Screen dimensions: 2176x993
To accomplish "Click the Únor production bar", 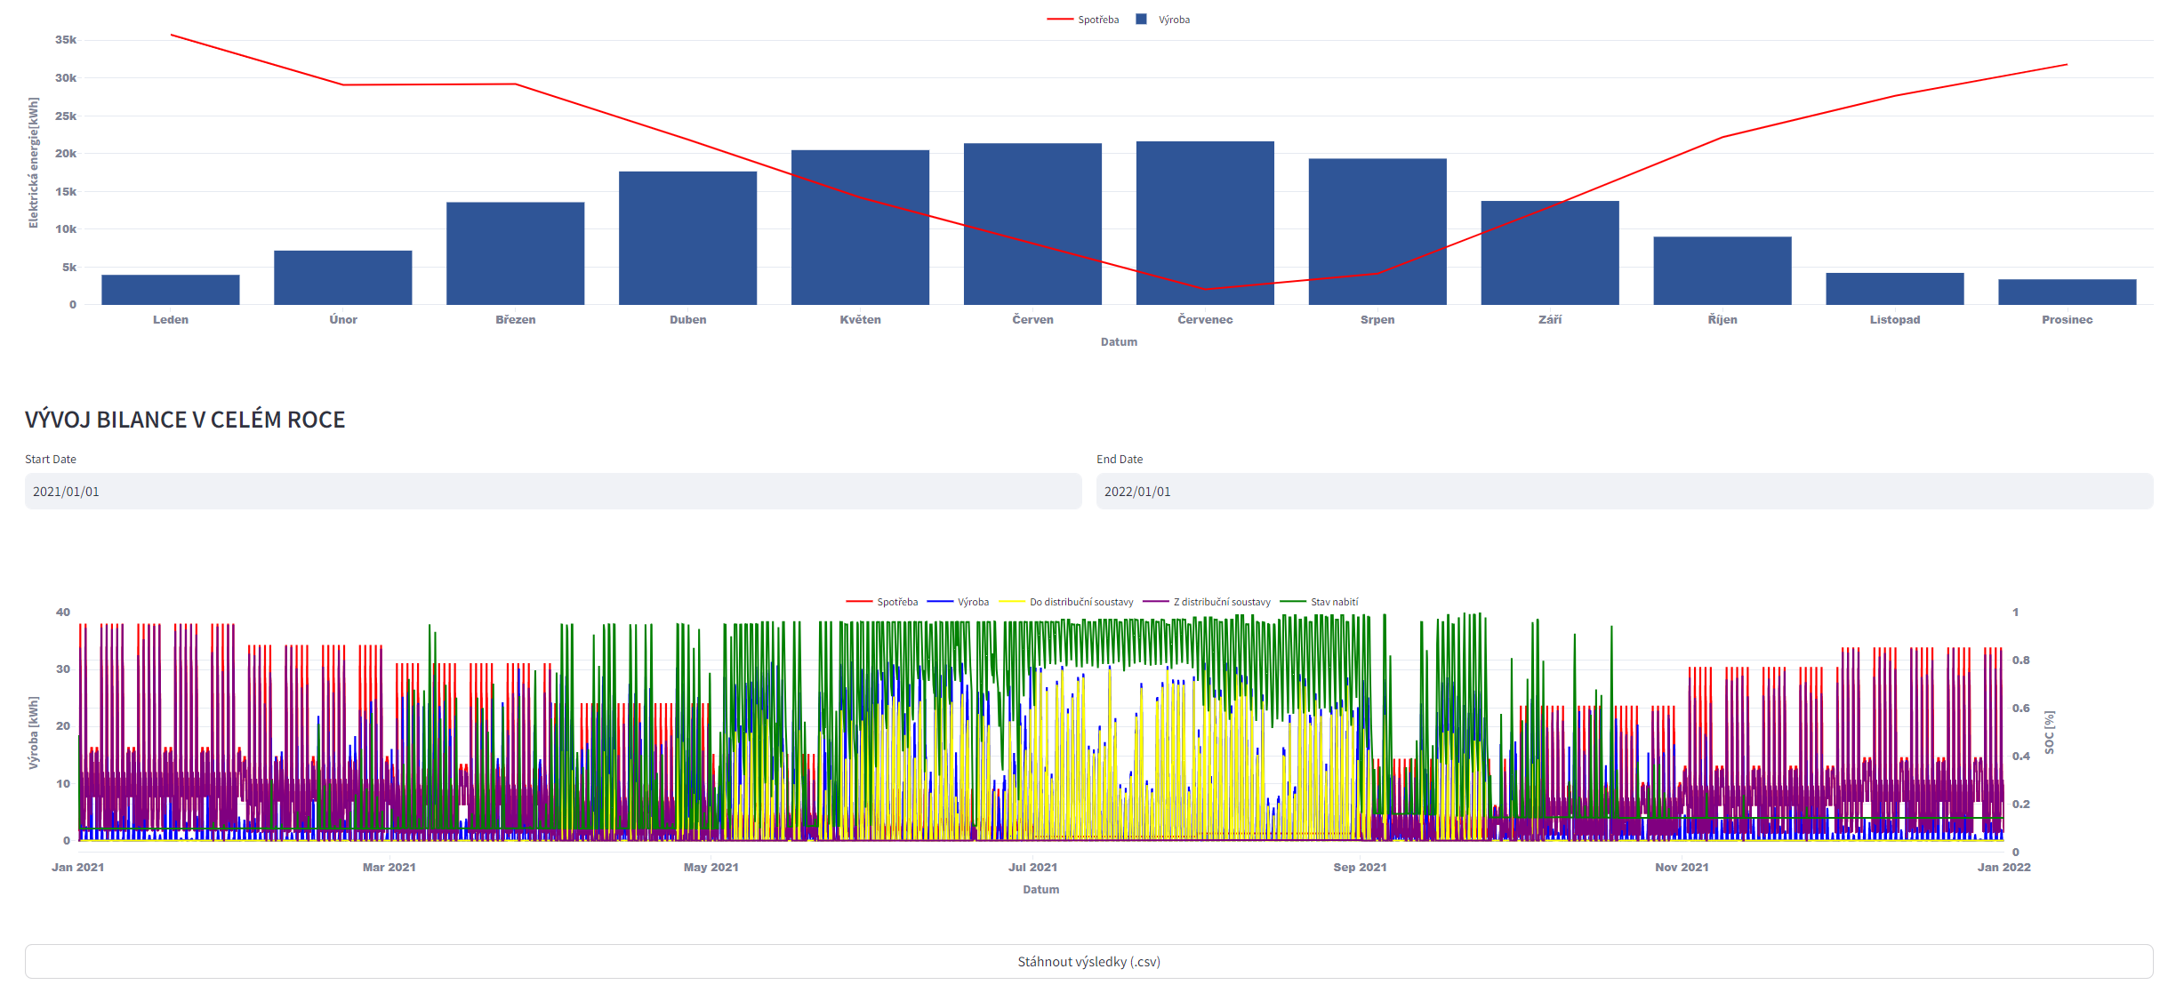I will 343,277.
